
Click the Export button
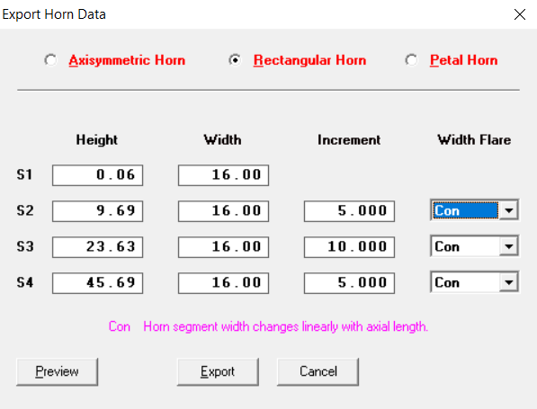click(218, 371)
